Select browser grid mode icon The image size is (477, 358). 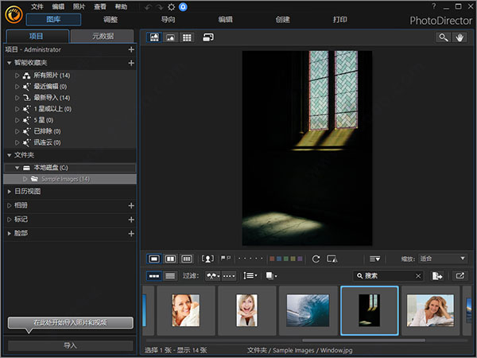pyautogui.click(x=187, y=37)
